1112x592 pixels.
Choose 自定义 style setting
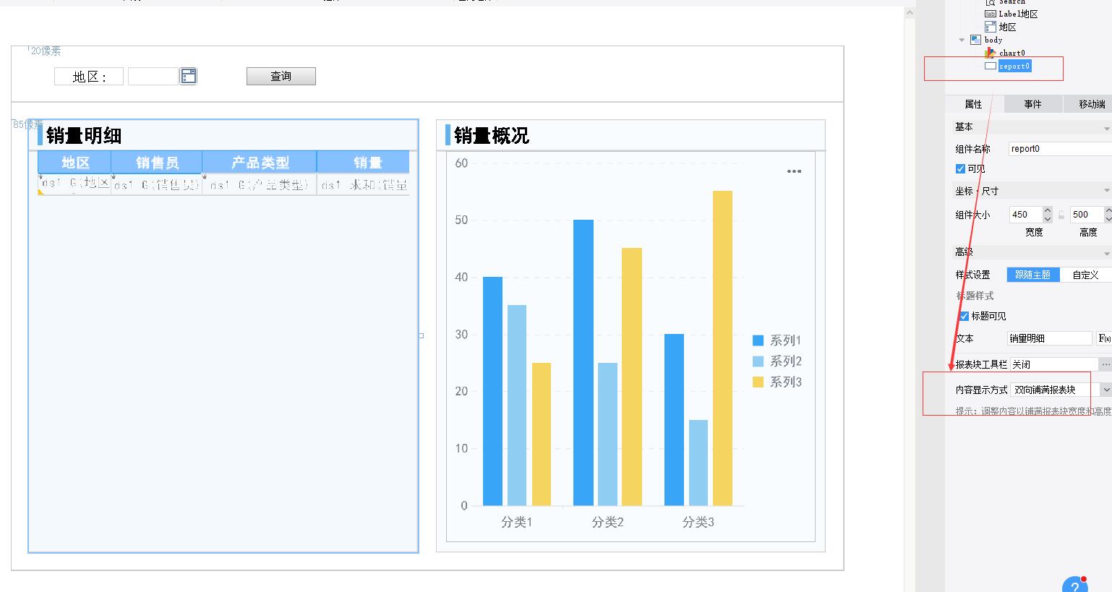1085,275
